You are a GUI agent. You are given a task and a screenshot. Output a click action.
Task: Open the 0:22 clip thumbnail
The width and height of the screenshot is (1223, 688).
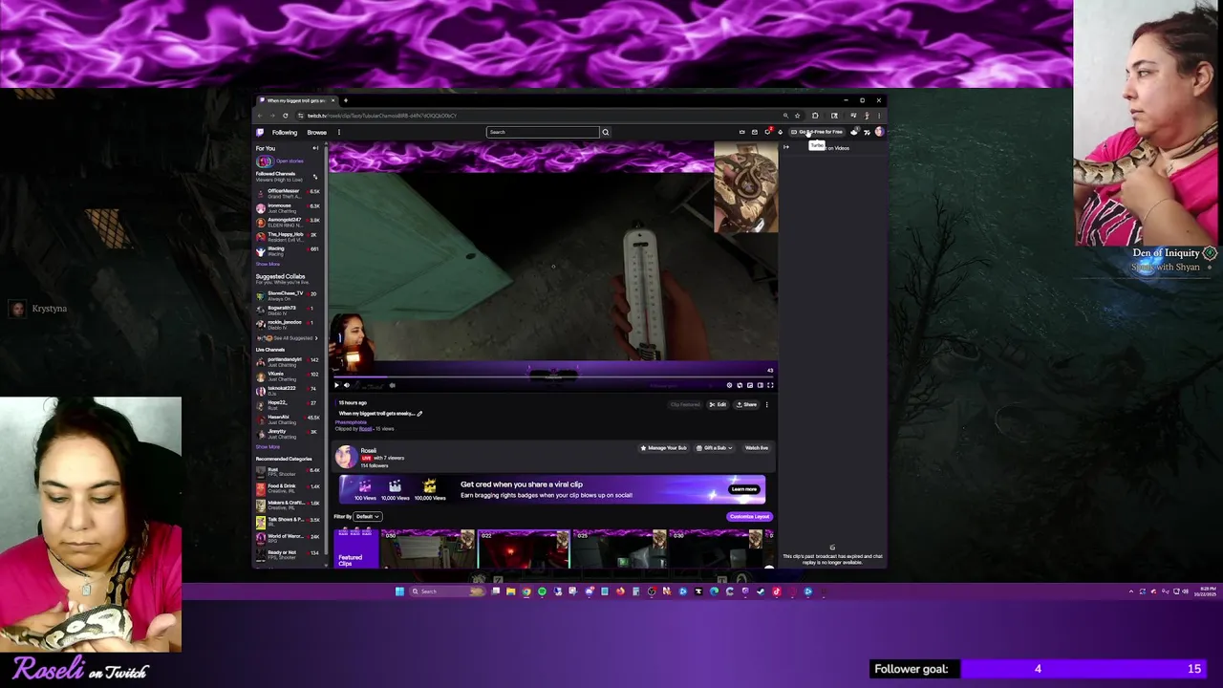pyautogui.click(x=524, y=549)
